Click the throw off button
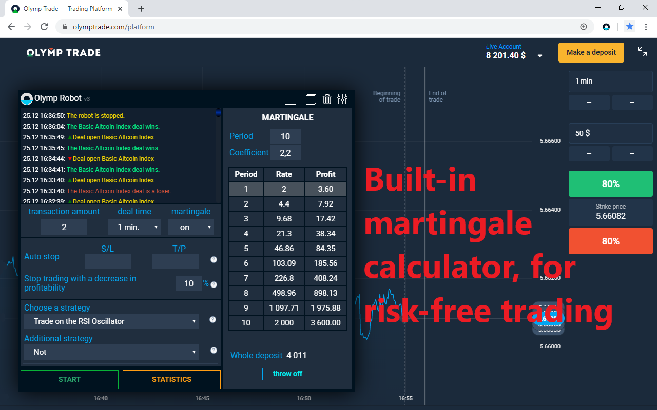This screenshot has width=657, height=410. pos(287,374)
